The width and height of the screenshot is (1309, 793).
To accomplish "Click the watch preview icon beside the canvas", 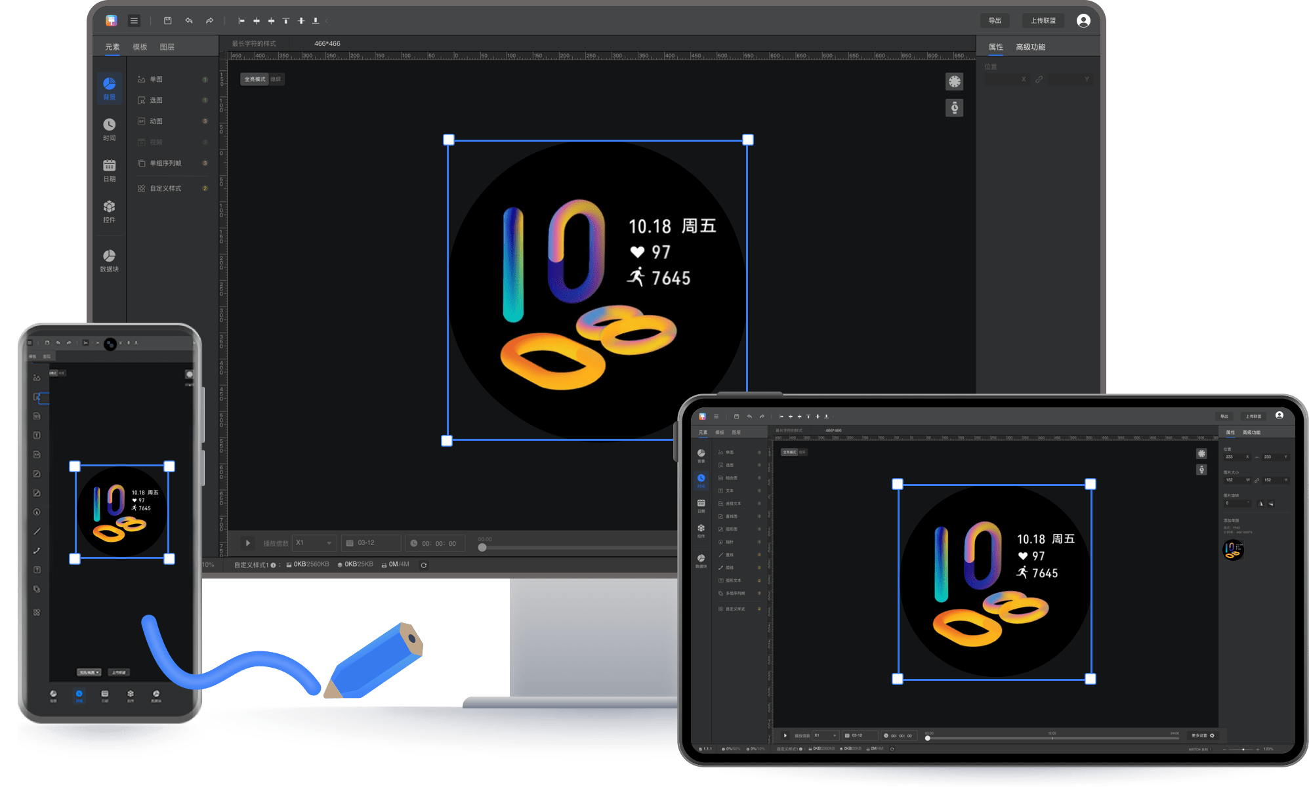I will (955, 107).
